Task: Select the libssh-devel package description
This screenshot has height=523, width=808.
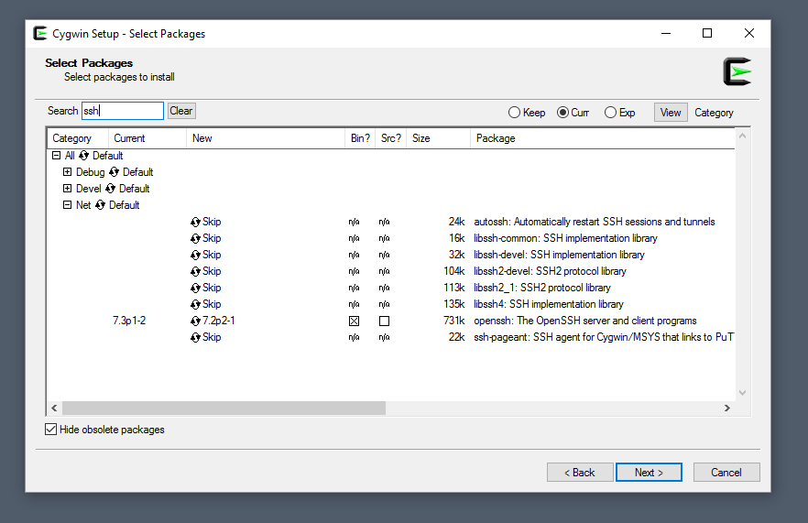Action: click(559, 255)
